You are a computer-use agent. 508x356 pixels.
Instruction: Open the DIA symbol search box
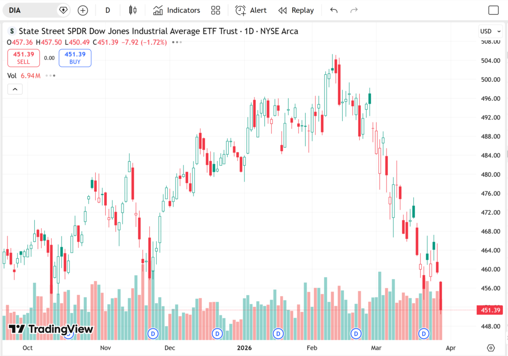coord(30,10)
